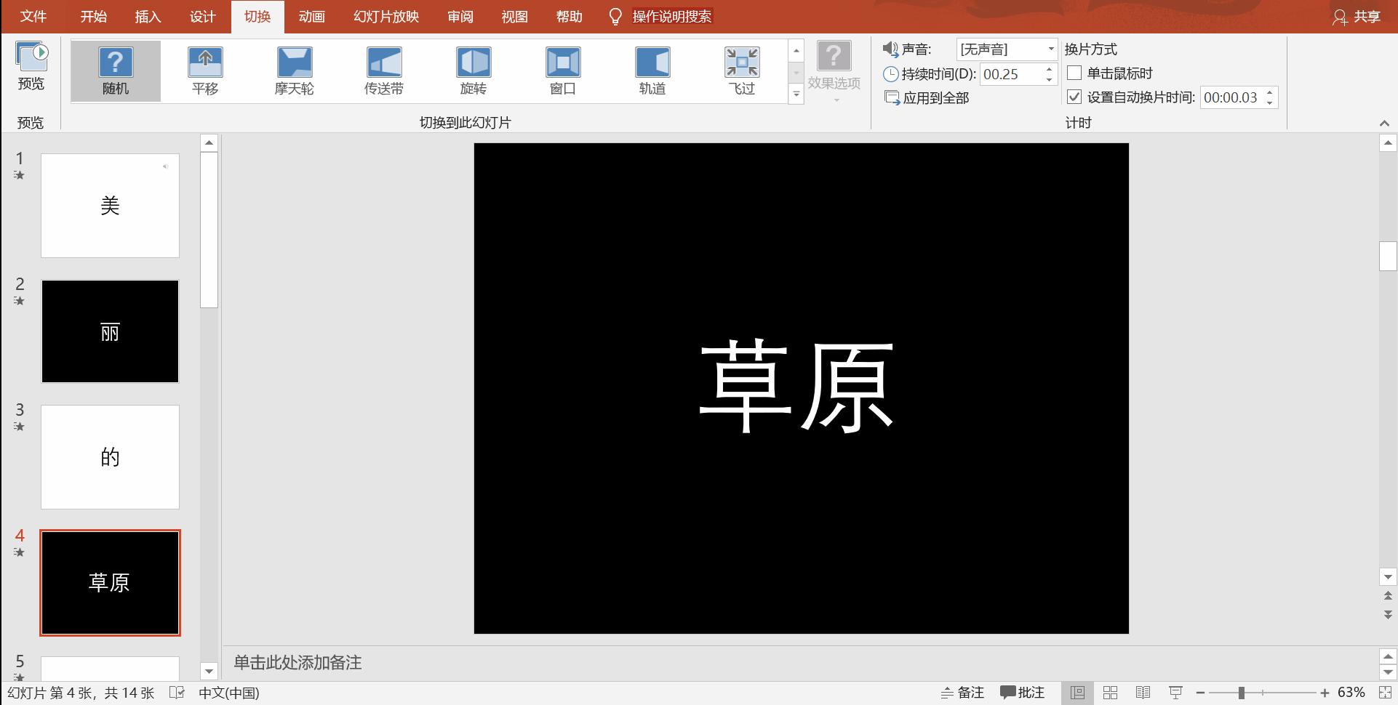Viewport: 1398px width, 705px height.
Task: Apply the 传送带 (Conveyor) transition
Action: tap(384, 69)
